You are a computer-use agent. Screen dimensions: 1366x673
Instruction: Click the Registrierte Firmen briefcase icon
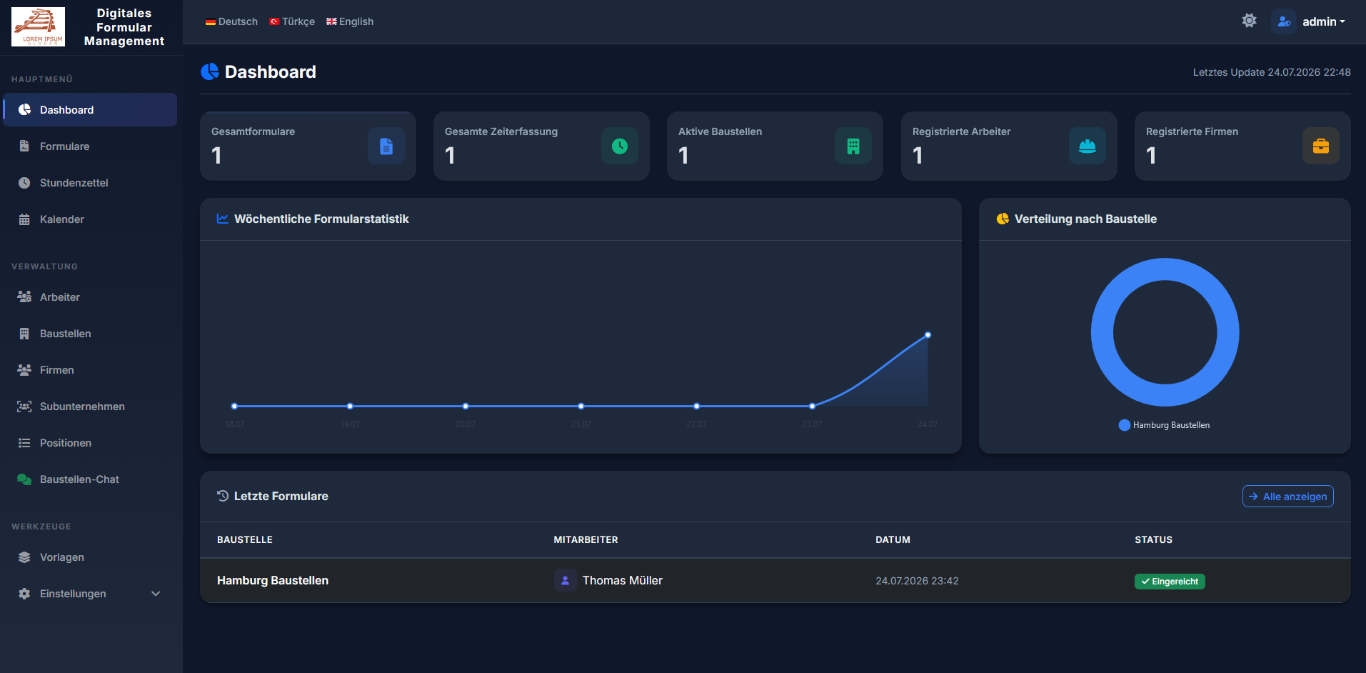pos(1321,146)
